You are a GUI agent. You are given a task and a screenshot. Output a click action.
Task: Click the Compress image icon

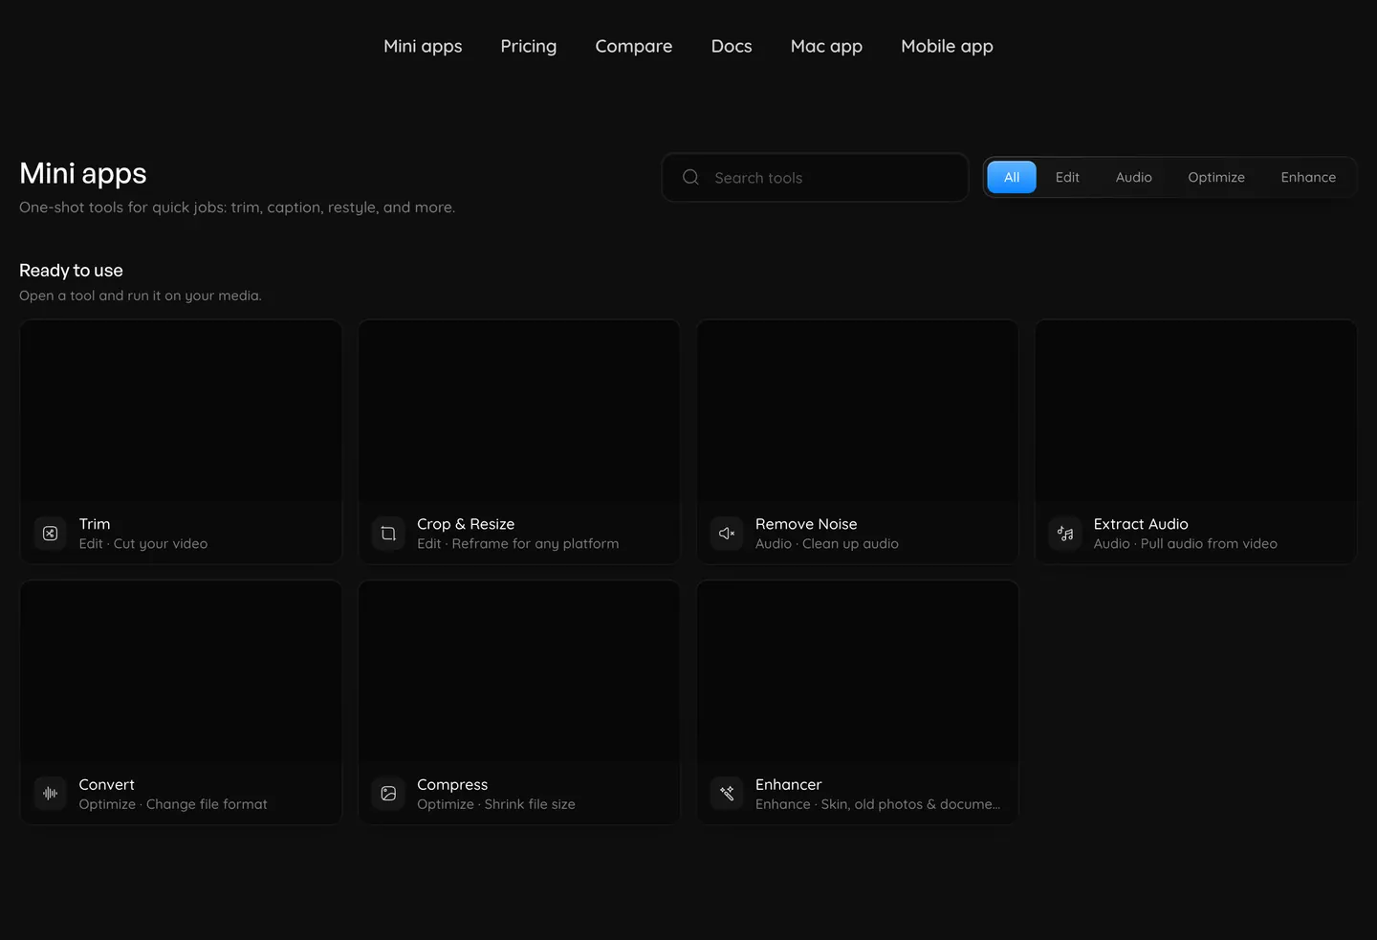388,794
